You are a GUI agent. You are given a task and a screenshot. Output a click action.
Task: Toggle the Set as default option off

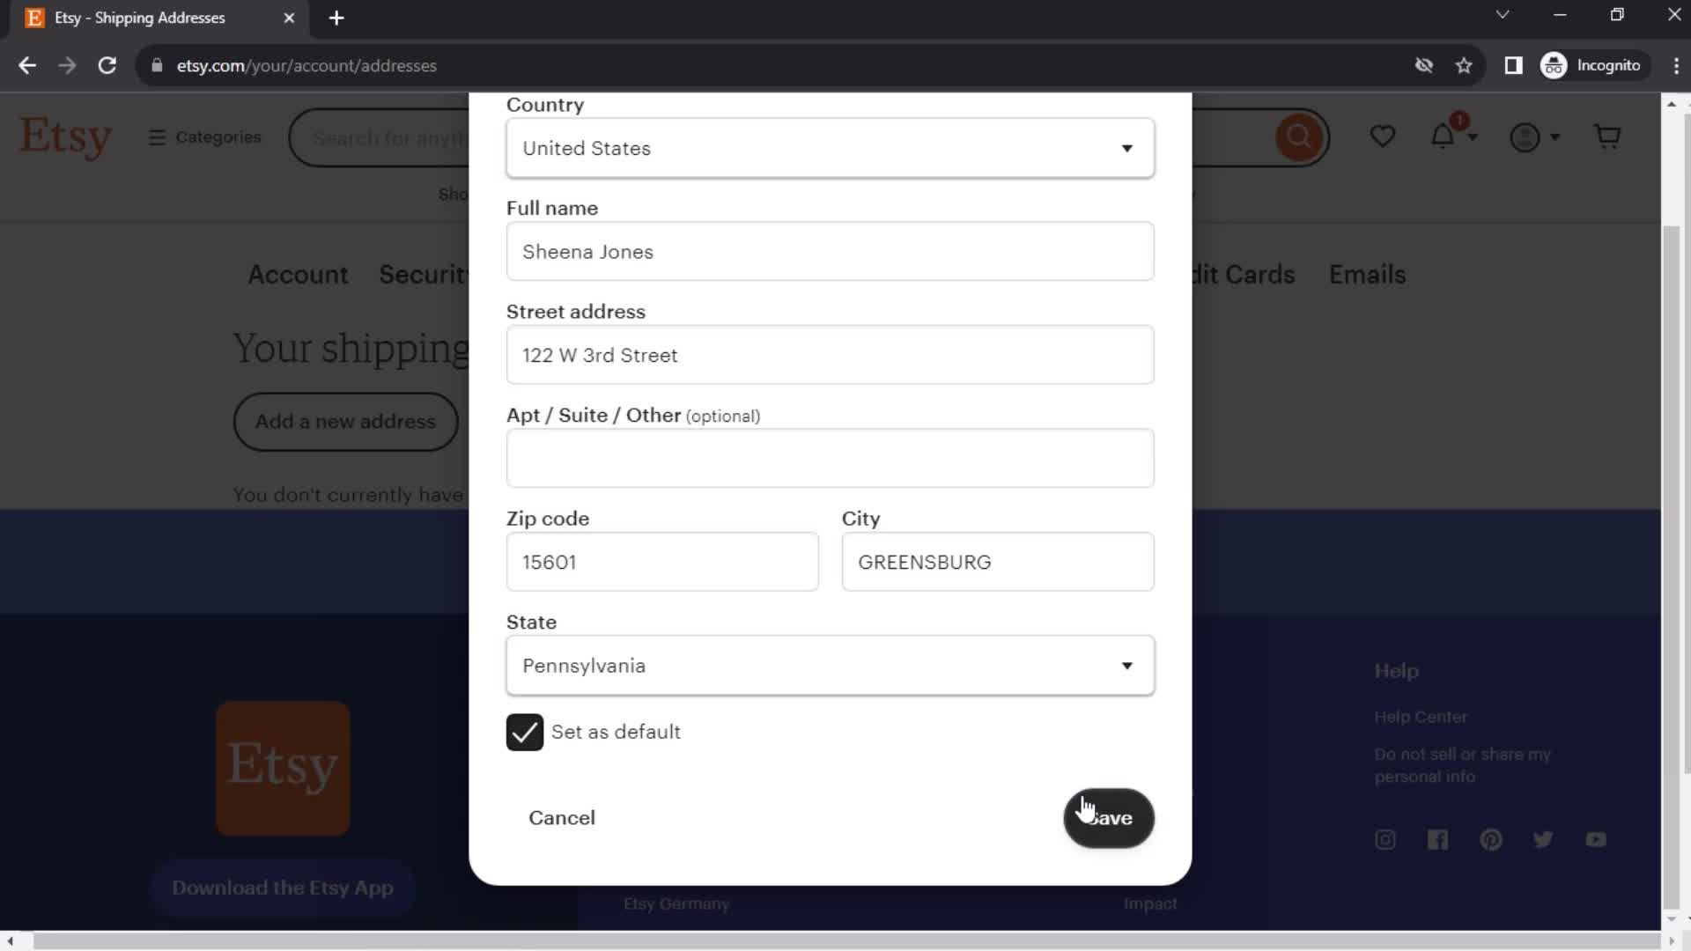pyautogui.click(x=525, y=732)
